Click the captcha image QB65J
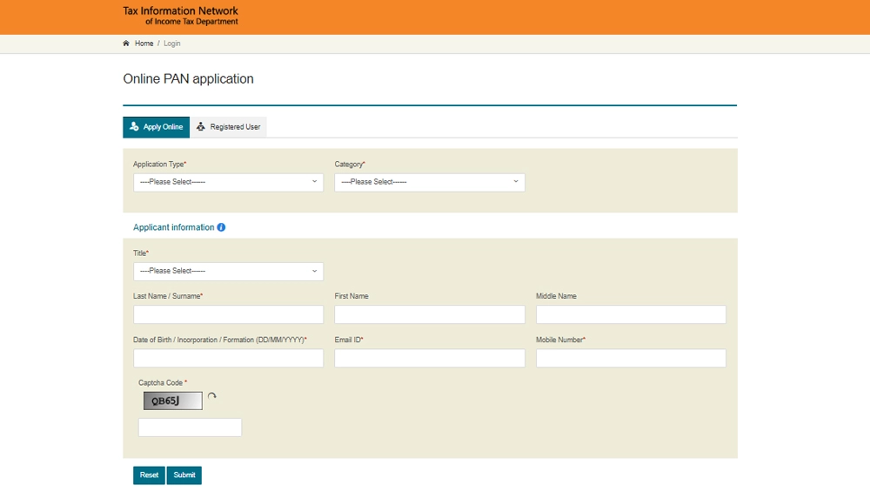This screenshot has height=492, width=870. coord(172,401)
